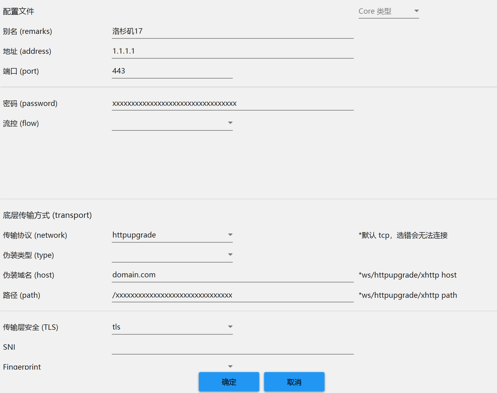Screen dimensions: 497x393
Task: Click the 端口 (port) label
Action: (21, 71)
